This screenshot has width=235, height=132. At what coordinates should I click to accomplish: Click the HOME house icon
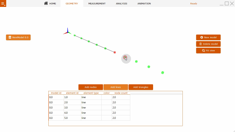[x=46, y=3]
